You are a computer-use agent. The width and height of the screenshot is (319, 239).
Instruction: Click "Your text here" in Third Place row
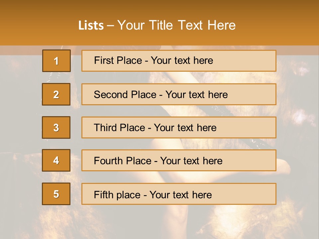click(x=185, y=128)
